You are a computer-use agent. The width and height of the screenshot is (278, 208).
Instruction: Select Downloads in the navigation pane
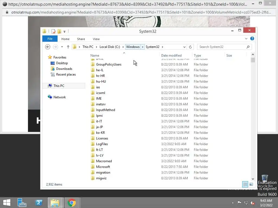click(64, 69)
